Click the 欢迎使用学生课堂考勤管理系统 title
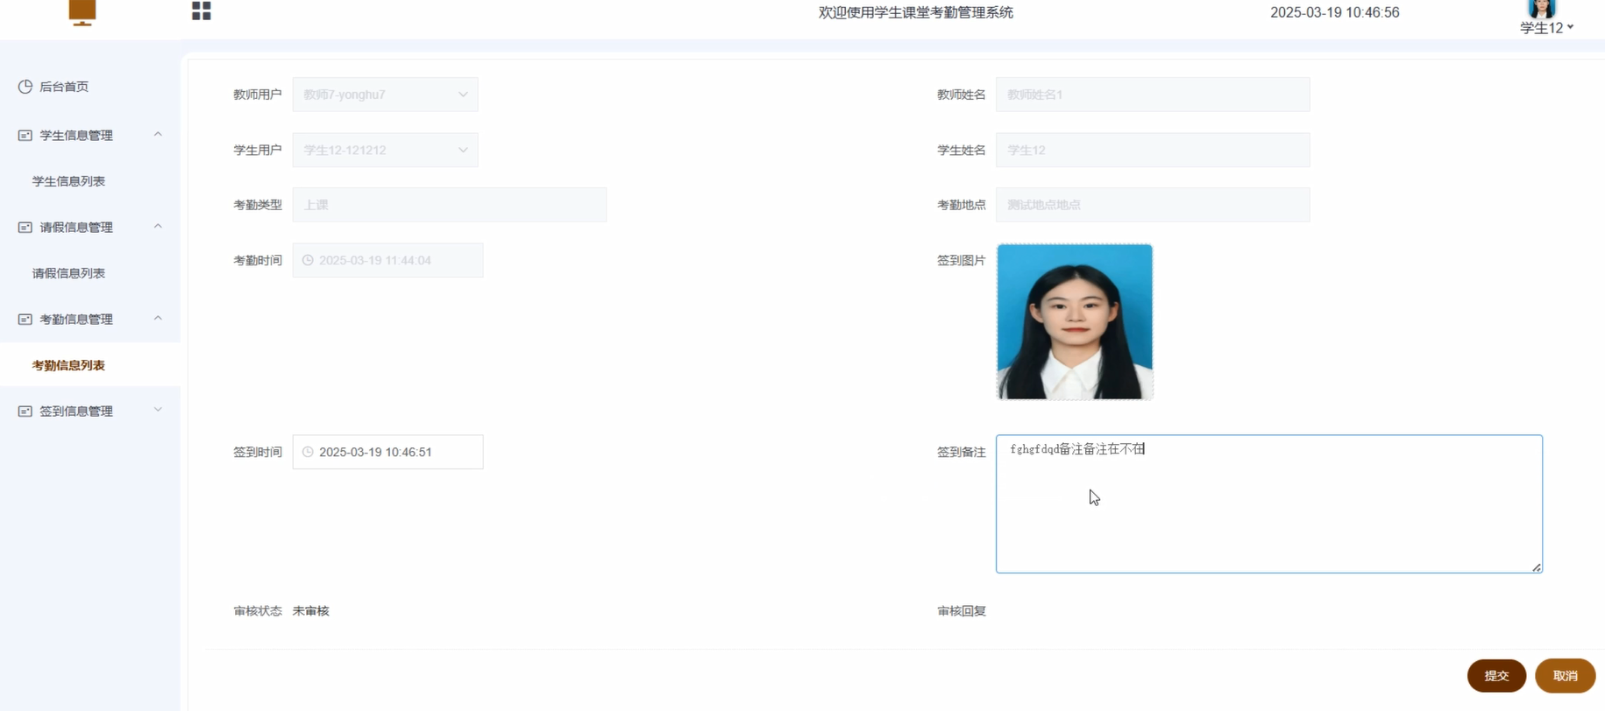Image resolution: width=1605 pixels, height=711 pixels. [x=916, y=12]
